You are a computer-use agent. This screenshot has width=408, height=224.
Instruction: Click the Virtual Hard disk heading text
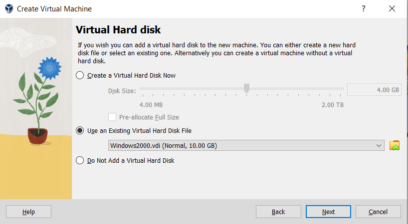(x=118, y=29)
